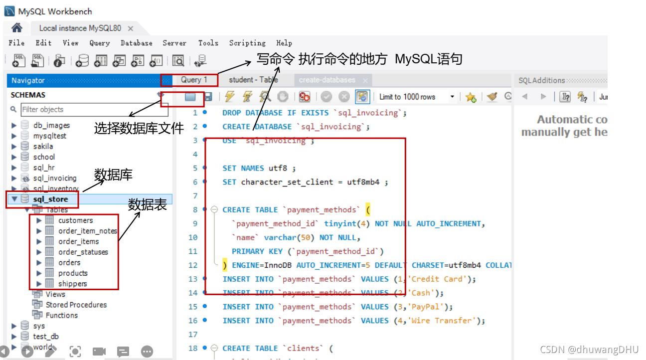Image resolution: width=646 pixels, height=360 pixels.
Task: Search table data with the magnifier icon
Action: 178,60
